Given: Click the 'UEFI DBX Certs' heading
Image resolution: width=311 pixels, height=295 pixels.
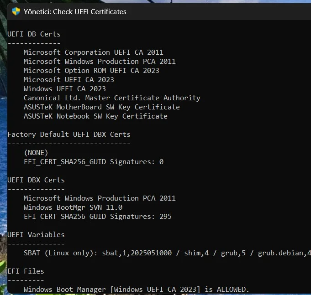Looking at the screenshot, I should [36, 180].
